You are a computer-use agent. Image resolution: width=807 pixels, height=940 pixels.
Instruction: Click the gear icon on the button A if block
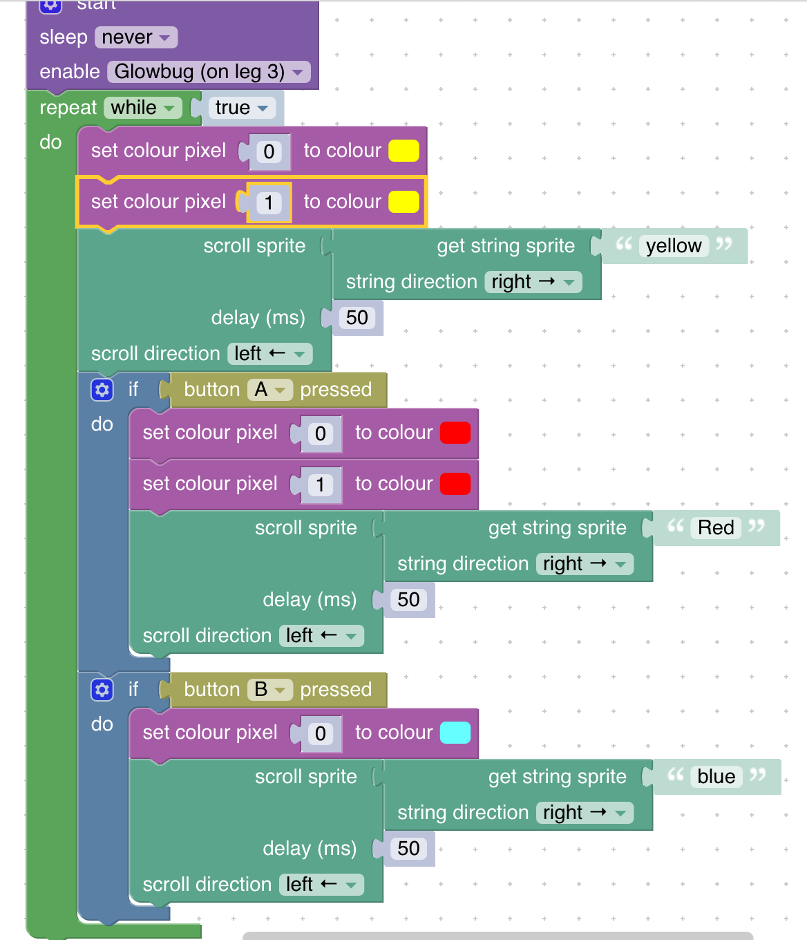coord(102,389)
